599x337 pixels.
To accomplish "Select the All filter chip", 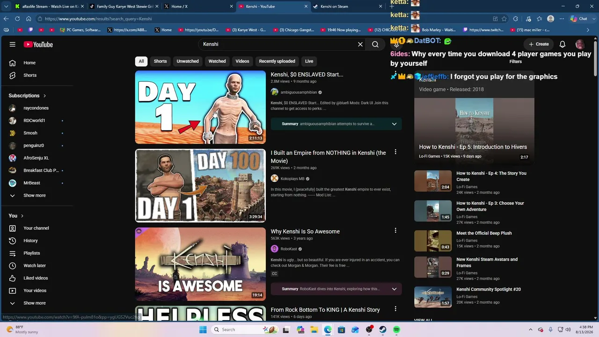I will click(x=141, y=61).
